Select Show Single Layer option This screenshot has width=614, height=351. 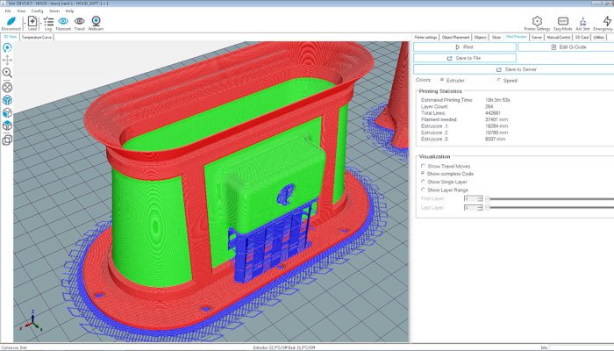tap(424, 182)
